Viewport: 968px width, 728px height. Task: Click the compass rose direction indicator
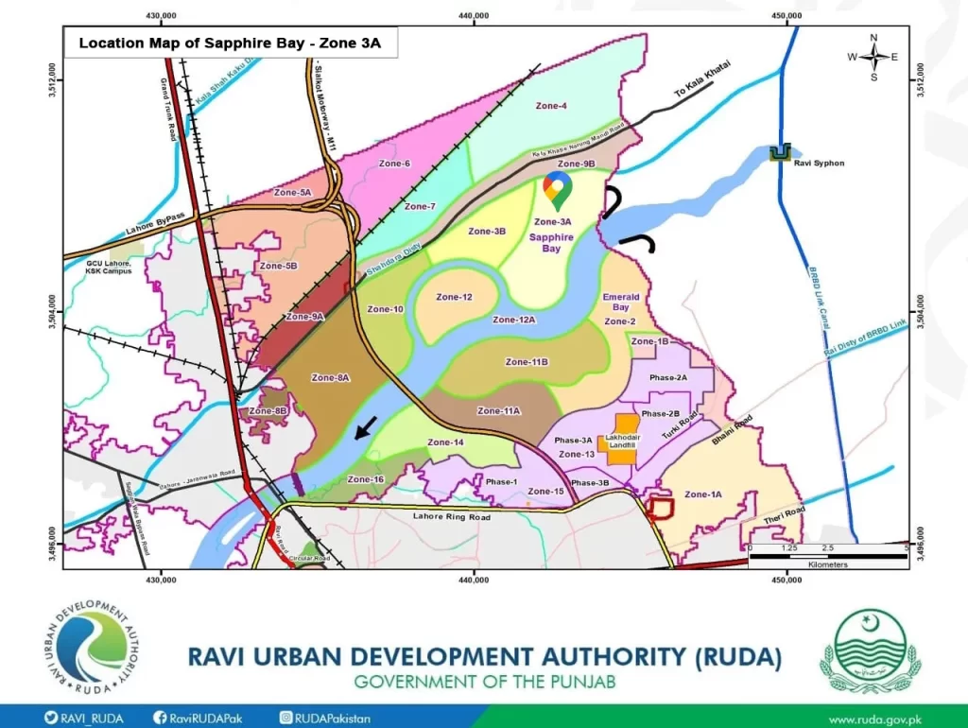(873, 57)
